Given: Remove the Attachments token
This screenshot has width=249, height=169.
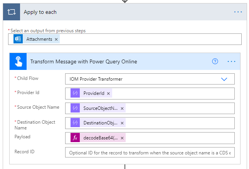Looking at the screenshot, I should [56, 39].
